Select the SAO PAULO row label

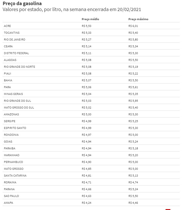(11, 196)
